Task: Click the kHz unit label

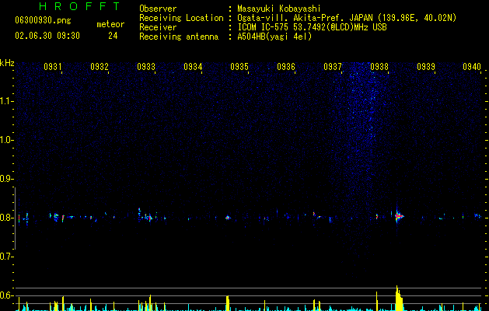Action: (7, 63)
